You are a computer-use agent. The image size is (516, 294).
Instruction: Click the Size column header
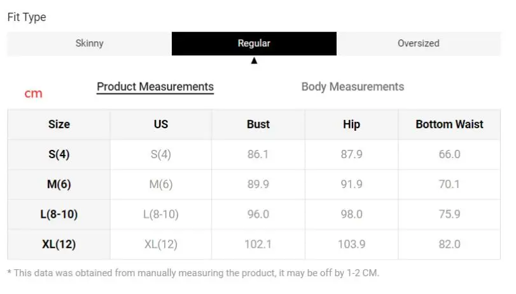[x=59, y=124]
